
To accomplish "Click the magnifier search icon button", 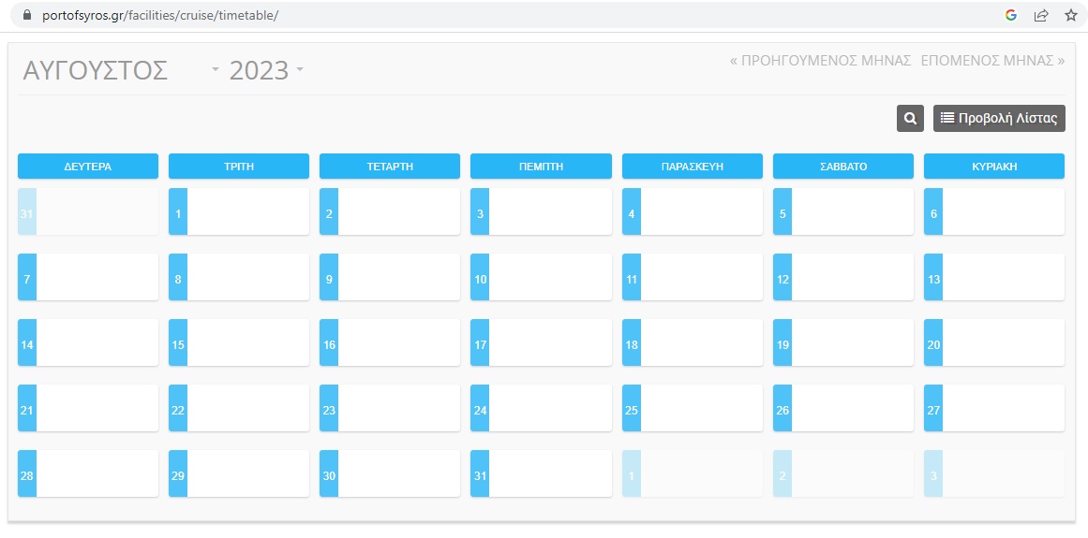I will click(910, 118).
